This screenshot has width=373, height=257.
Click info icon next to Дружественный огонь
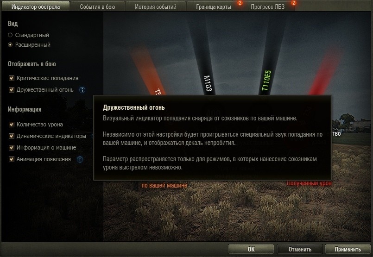click(x=82, y=90)
